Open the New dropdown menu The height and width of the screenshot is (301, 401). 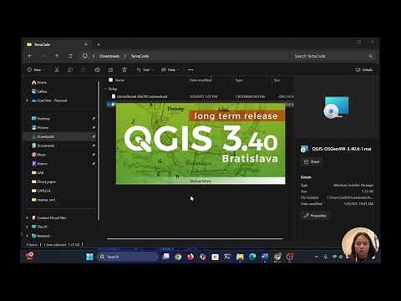[x=36, y=69]
